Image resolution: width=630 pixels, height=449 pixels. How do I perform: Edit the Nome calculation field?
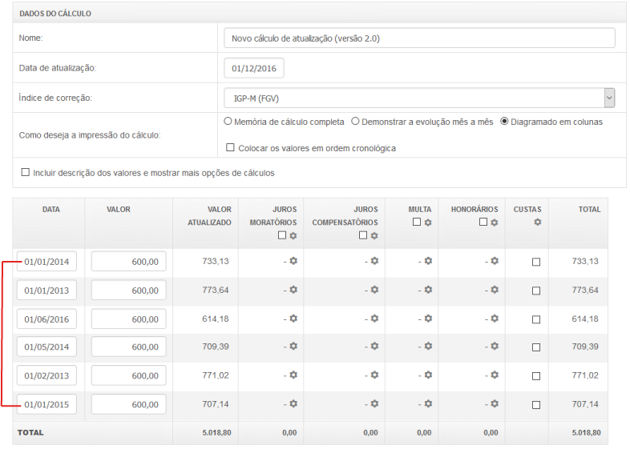tap(419, 38)
